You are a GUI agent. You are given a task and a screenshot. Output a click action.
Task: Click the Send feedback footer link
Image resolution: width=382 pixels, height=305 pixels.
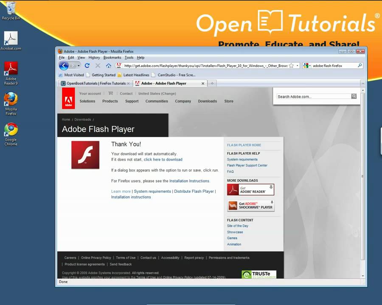(x=121, y=264)
